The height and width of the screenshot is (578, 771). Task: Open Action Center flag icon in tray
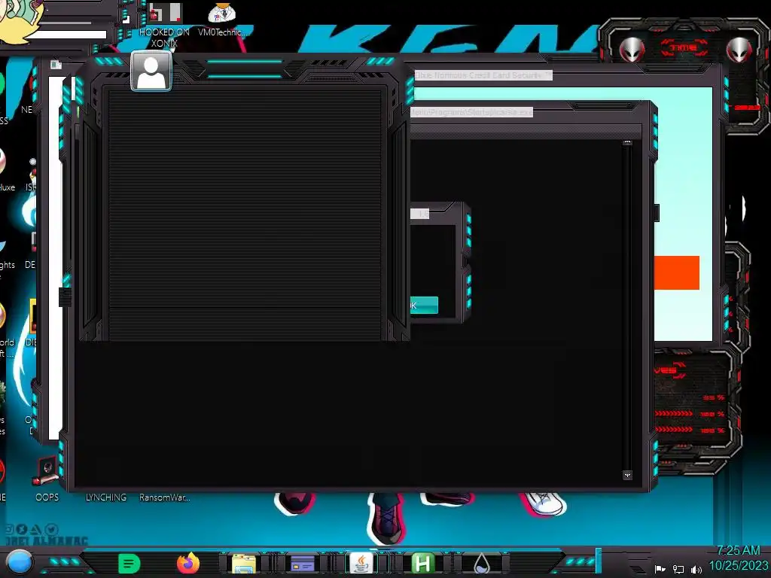tap(660, 569)
